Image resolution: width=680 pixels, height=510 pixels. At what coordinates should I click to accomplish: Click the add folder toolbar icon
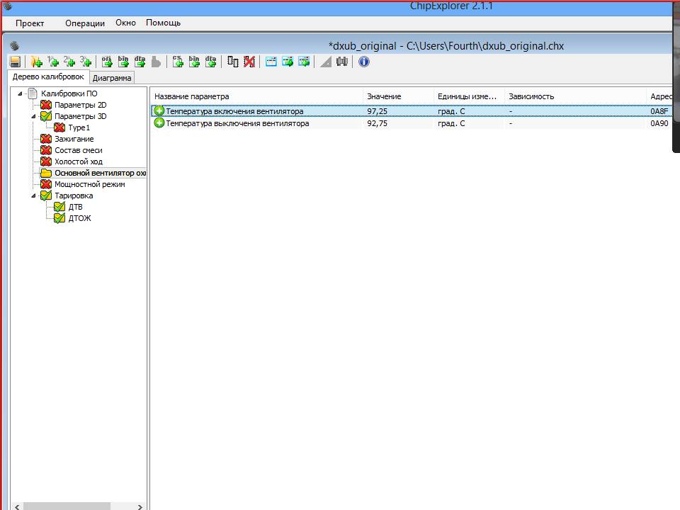[36, 62]
